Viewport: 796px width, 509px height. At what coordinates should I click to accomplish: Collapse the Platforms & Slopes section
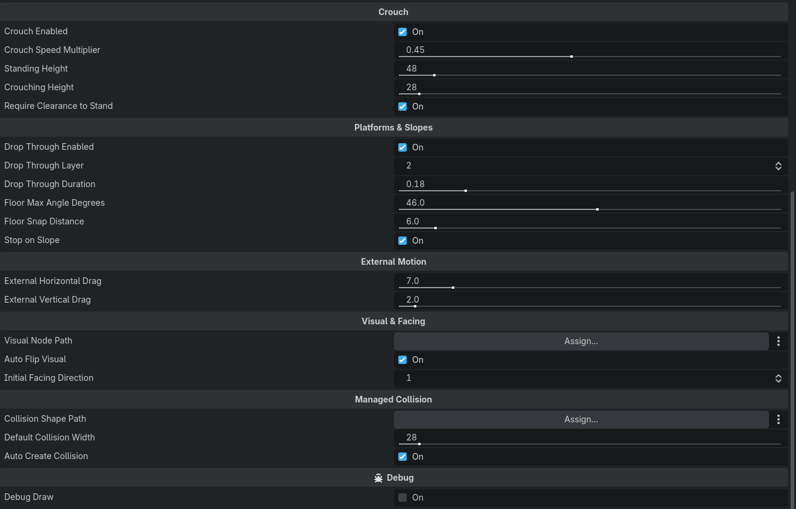pyautogui.click(x=393, y=128)
